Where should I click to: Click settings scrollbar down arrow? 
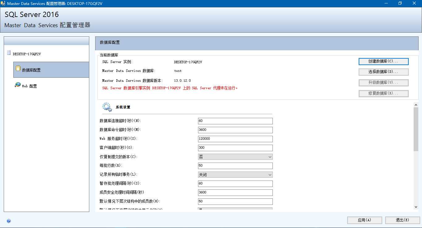point(416,207)
